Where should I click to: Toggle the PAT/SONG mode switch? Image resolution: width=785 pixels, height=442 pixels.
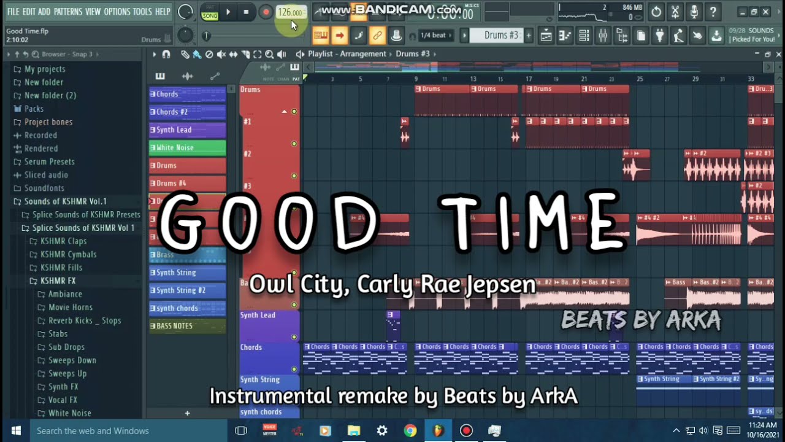pyautogui.click(x=210, y=12)
